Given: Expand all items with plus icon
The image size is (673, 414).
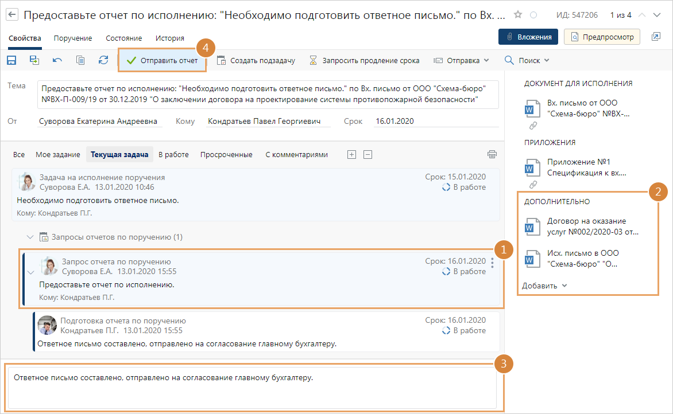Looking at the screenshot, I should point(352,154).
